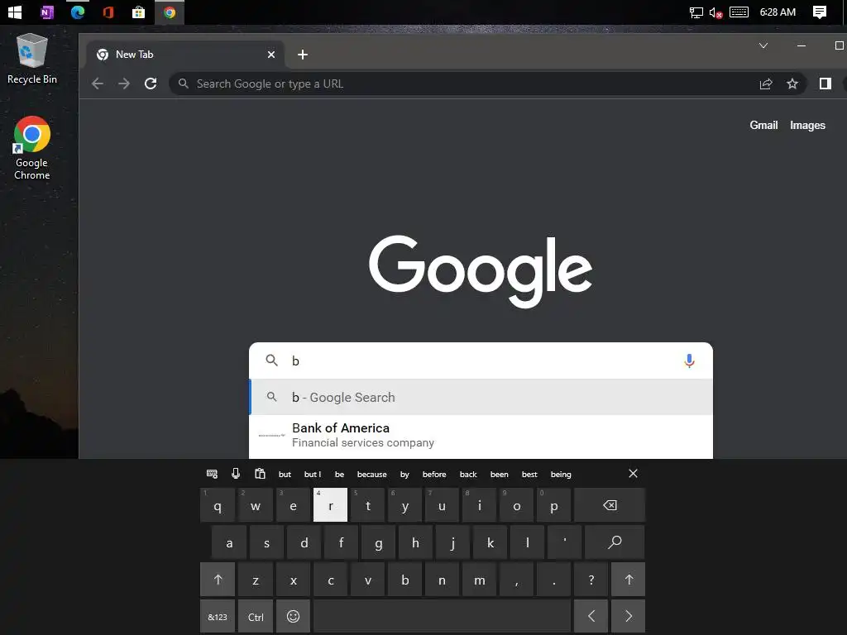Viewport: 847px width, 635px height.
Task: Select the Chrome taskbar icon
Action: tap(170, 12)
